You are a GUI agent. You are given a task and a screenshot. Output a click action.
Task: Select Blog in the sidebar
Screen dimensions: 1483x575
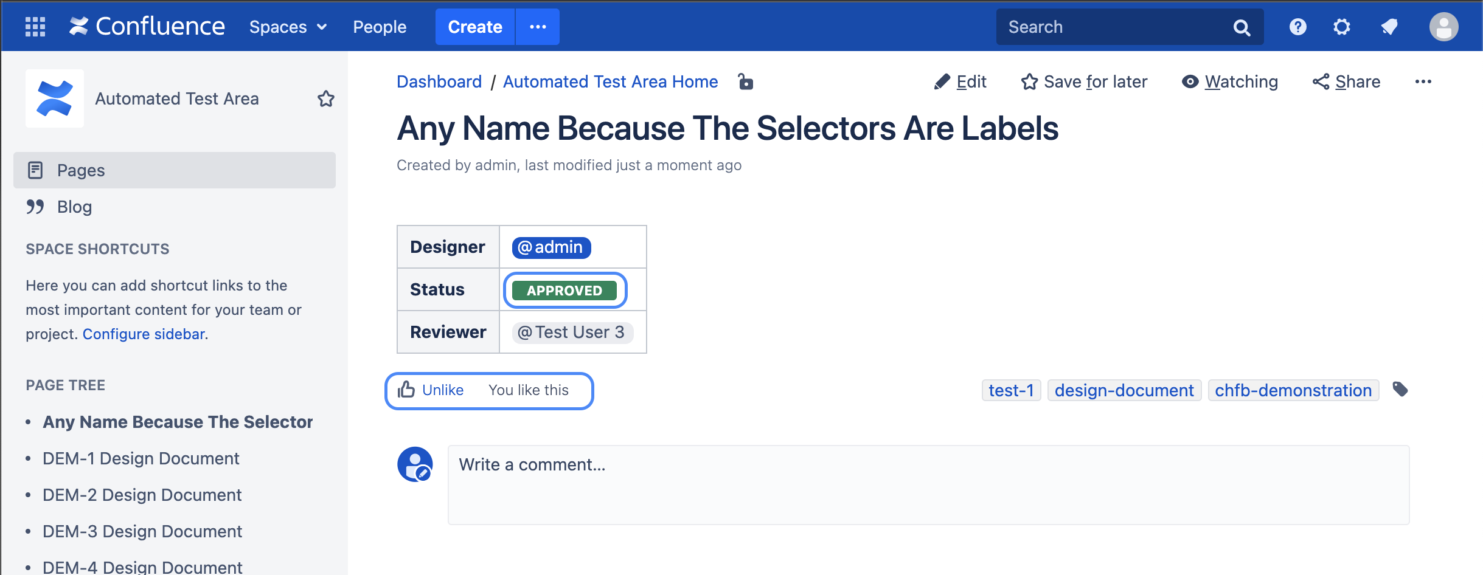coord(74,207)
